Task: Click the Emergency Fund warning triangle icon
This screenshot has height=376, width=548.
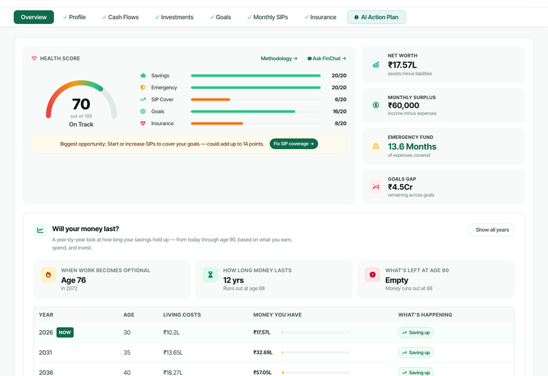Action: pos(375,146)
